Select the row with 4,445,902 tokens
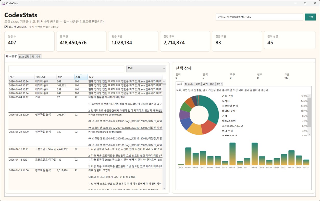 click(x=85, y=152)
